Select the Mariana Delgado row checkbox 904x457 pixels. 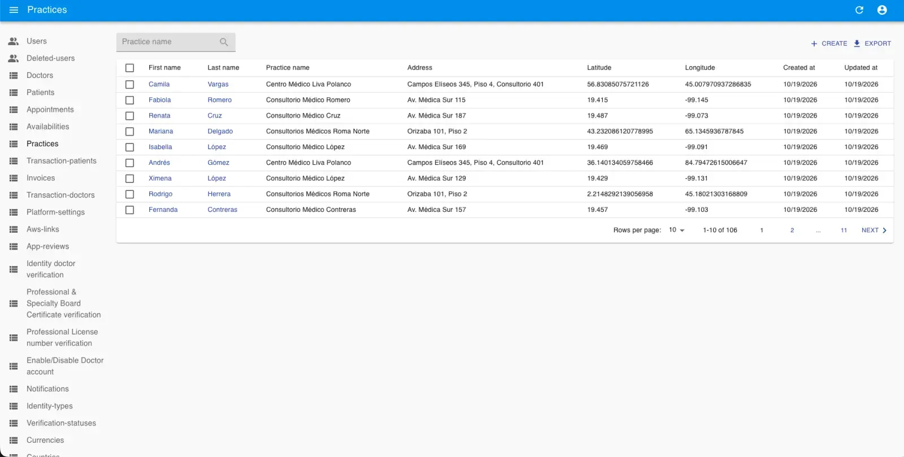(129, 132)
